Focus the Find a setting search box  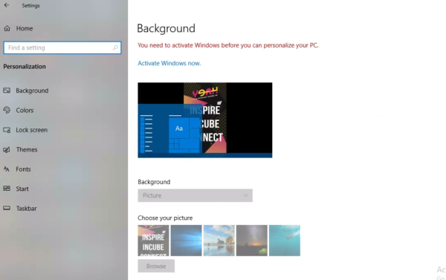click(x=62, y=48)
